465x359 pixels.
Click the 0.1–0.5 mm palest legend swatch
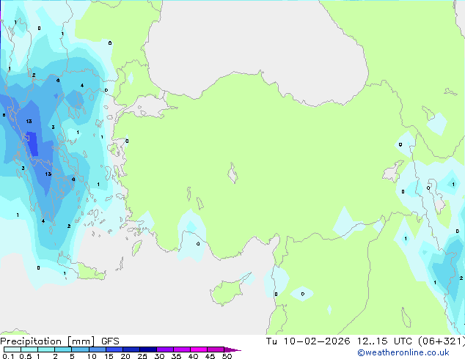coord(12,349)
